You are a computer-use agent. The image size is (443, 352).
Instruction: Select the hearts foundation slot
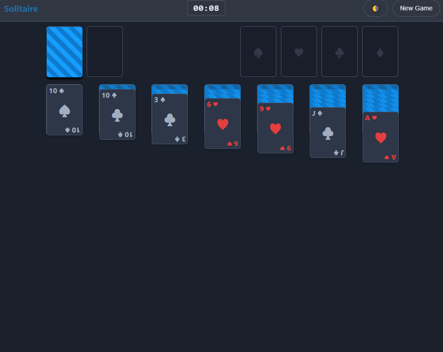pos(299,52)
